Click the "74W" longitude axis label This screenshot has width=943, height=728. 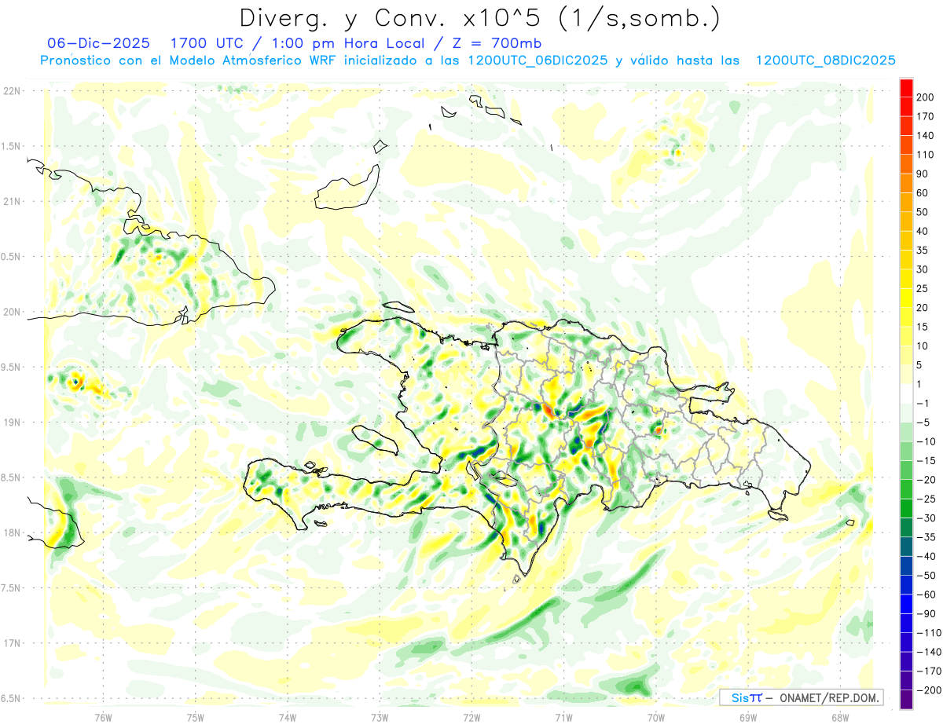click(x=287, y=716)
